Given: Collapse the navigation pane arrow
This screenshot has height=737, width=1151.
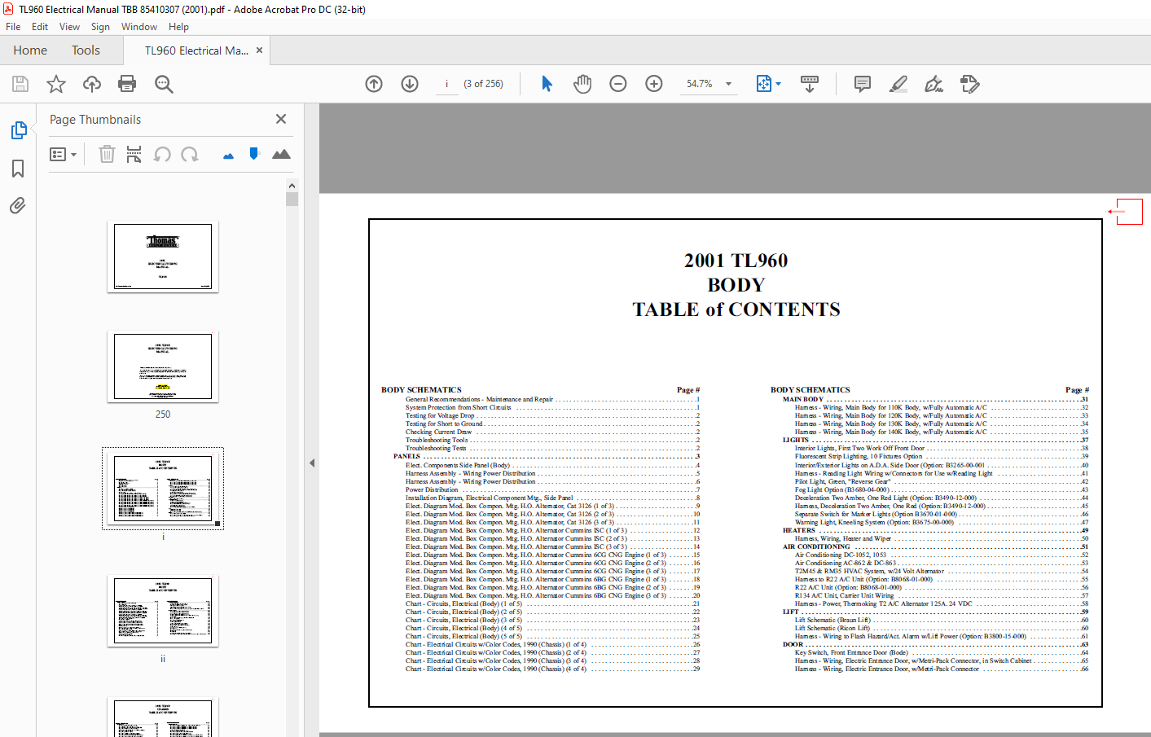Looking at the screenshot, I should [x=312, y=463].
